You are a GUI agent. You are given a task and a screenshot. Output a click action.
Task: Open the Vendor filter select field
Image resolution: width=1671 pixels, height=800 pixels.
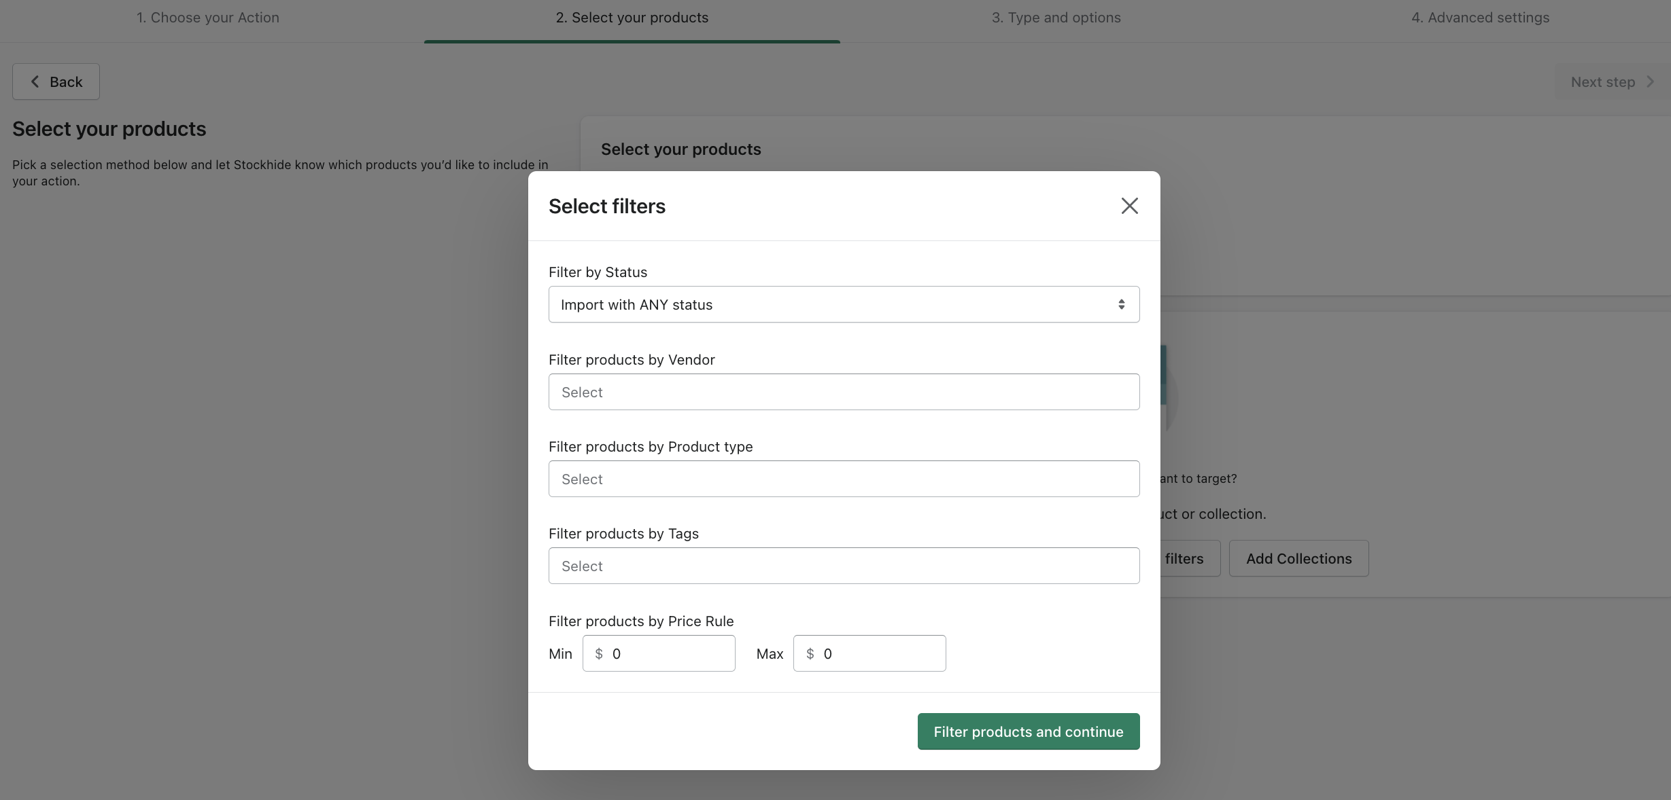844,392
